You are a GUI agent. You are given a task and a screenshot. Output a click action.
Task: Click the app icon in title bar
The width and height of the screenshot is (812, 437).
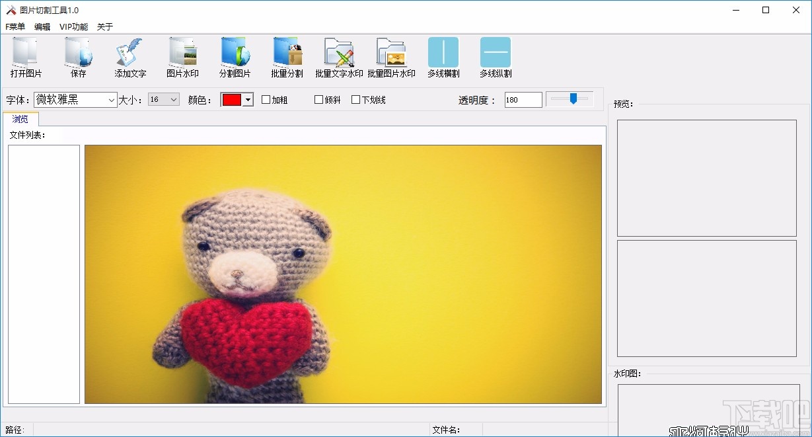click(11, 10)
